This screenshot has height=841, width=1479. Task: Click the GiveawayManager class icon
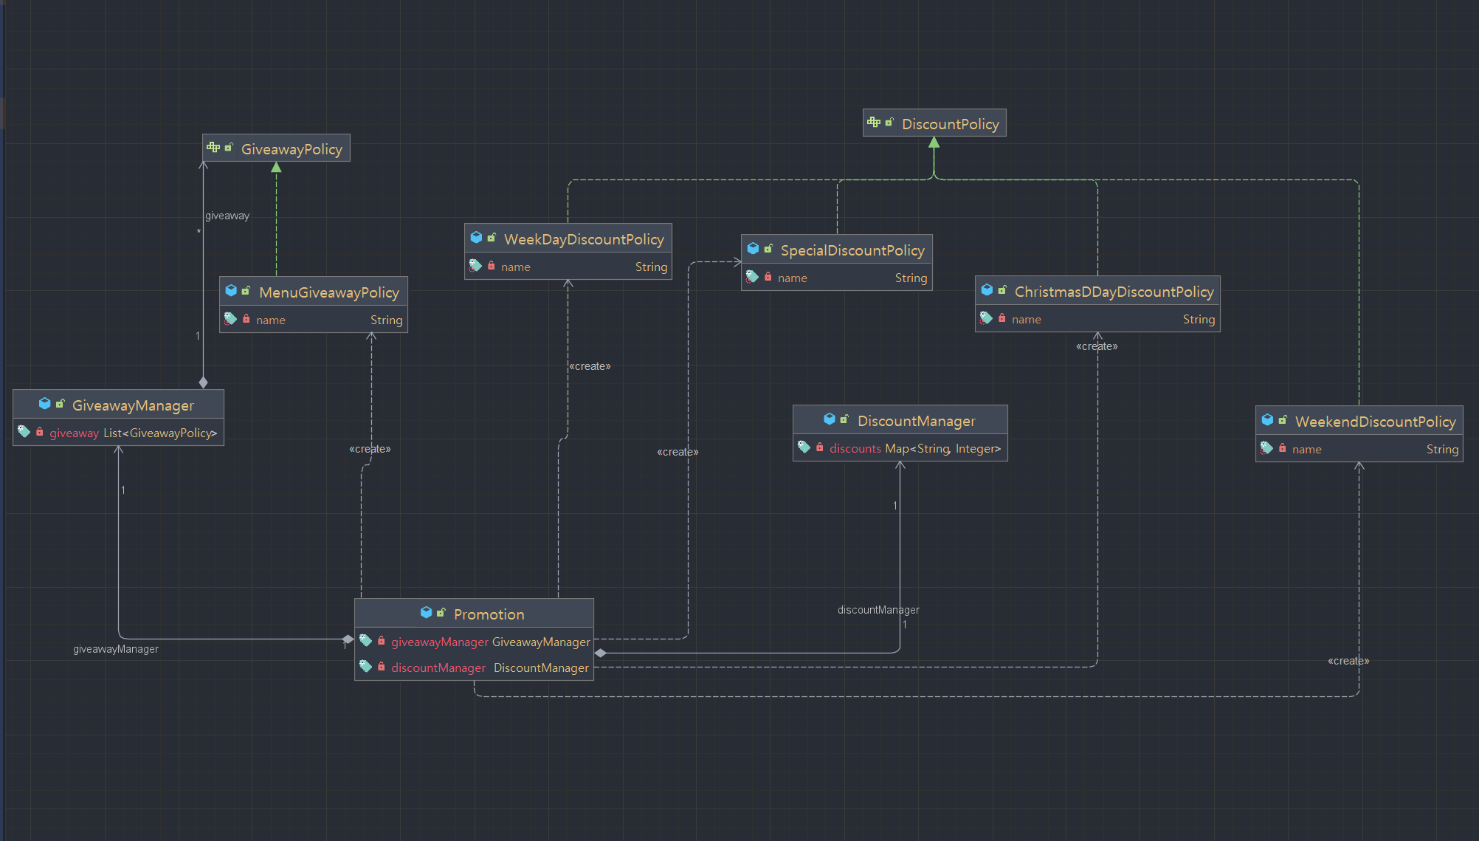pos(44,404)
